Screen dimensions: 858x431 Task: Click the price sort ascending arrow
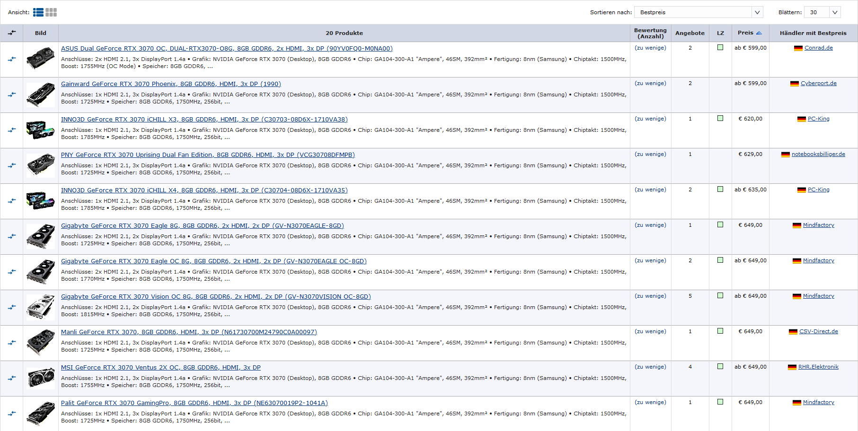759,33
